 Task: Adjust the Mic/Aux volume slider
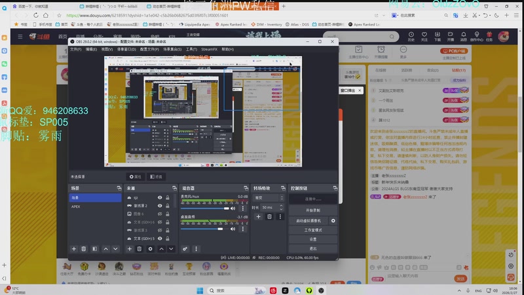(x=205, y=208)
